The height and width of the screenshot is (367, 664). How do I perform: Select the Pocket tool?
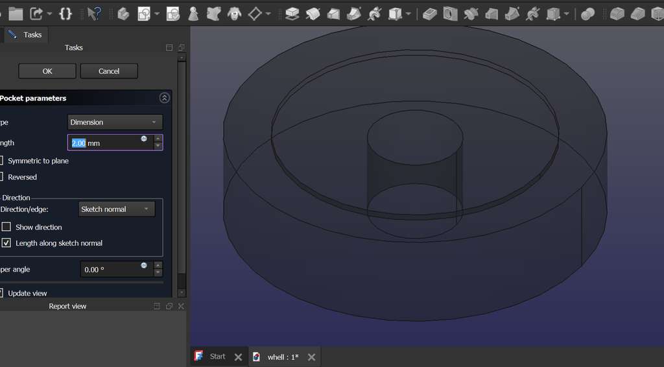[429, 14]
